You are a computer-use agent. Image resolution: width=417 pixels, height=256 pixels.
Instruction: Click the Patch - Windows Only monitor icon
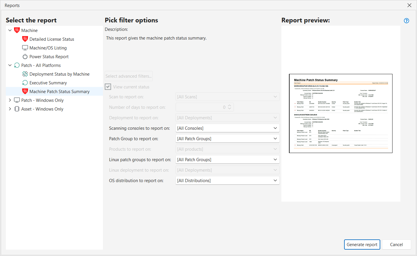(17, 100)
